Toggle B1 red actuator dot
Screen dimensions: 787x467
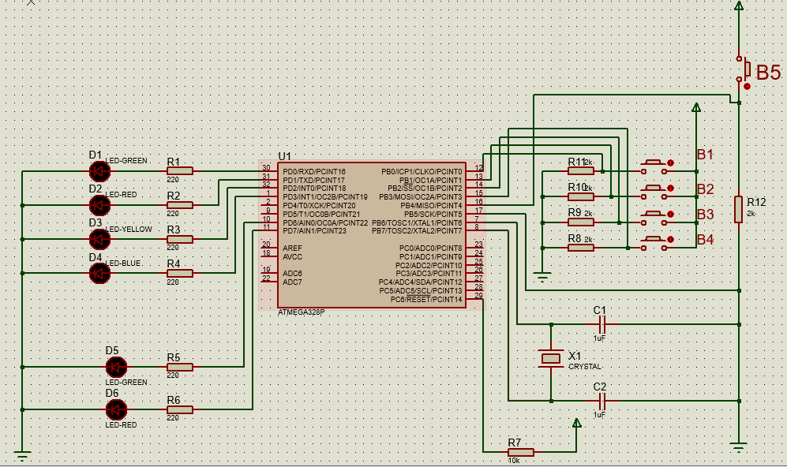(x=670, y=163)
